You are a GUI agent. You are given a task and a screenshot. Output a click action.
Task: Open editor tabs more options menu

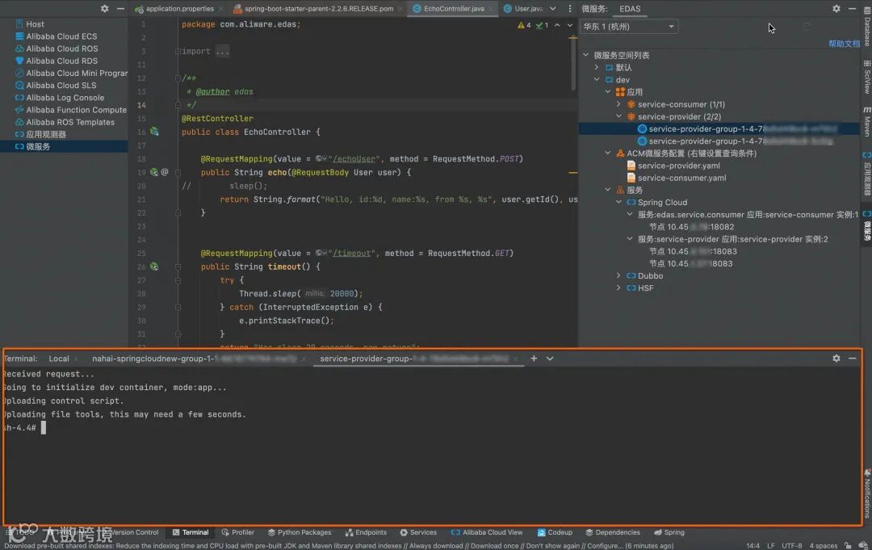pyautogui.click(x=569, y=8)
